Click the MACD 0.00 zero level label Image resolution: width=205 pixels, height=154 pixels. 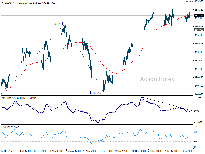(197, 111)
